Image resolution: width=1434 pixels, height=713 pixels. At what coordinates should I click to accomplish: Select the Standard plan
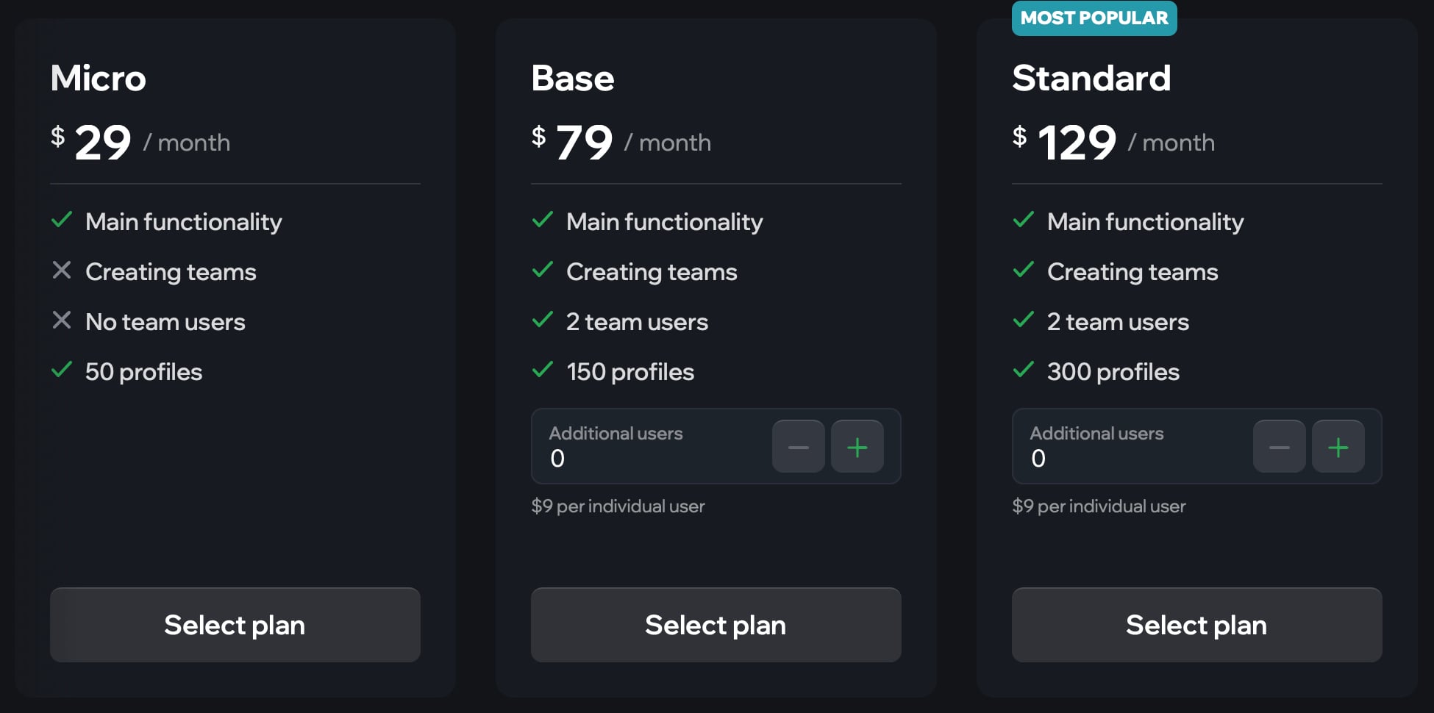[x=1197, y=625]
